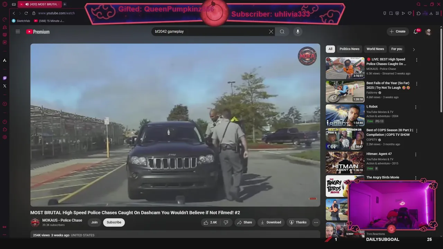Click the pin icon in address bar

click(x=385, y=13)
